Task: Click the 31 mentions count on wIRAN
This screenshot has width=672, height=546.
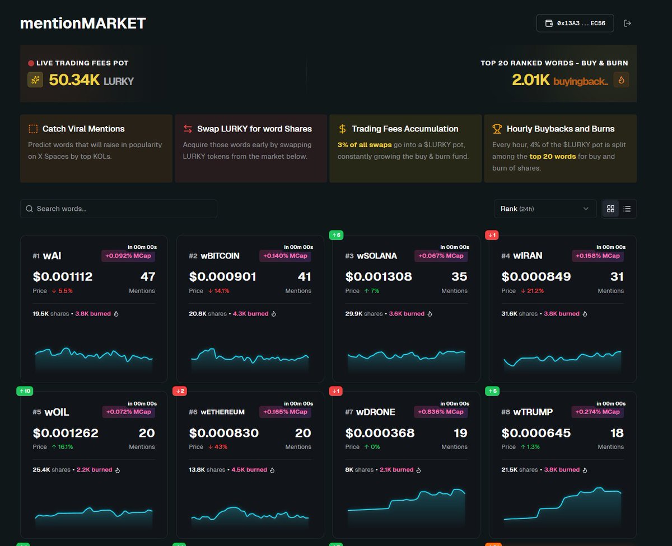Action: 617,276
